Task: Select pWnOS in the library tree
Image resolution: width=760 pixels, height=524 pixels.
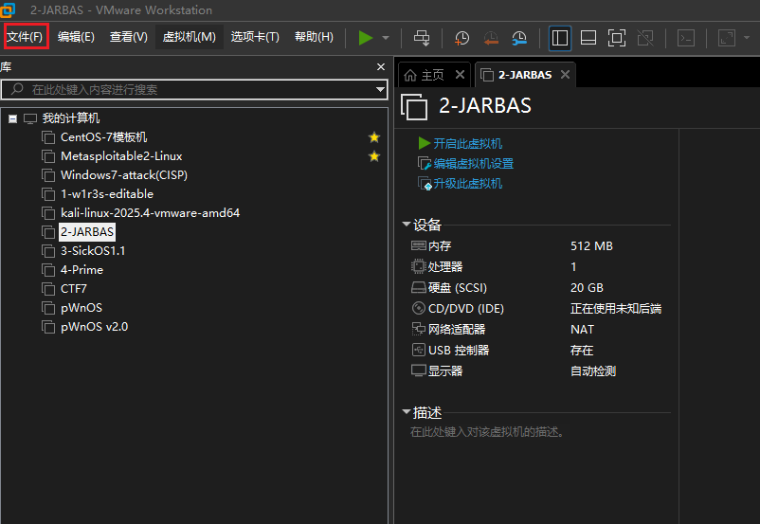Action: click(x=81, y=308)
